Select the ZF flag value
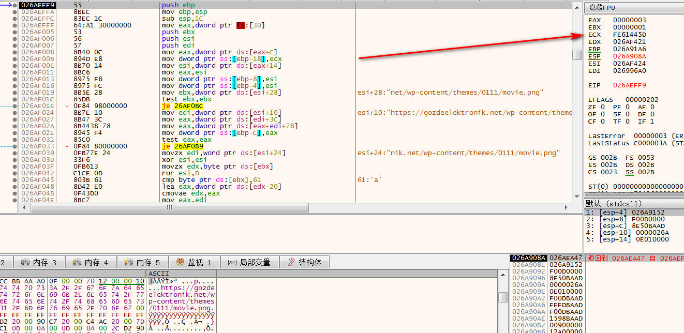Image resolution: width=684 pixels, height=333 pixels. pyautogui.click(x=603, y=107)
